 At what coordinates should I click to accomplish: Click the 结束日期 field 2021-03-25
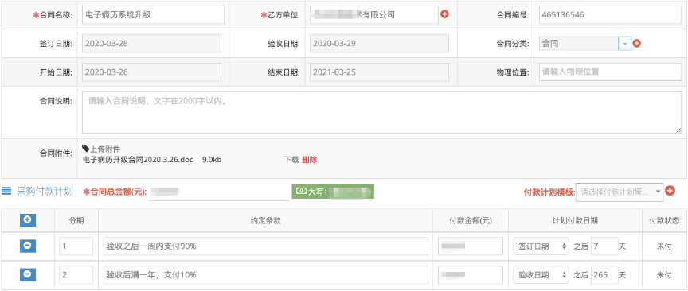click(379, 72)
